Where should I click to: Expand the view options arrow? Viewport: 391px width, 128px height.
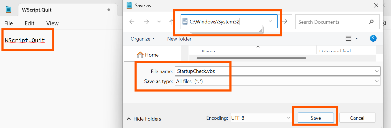tap(357, 39)
